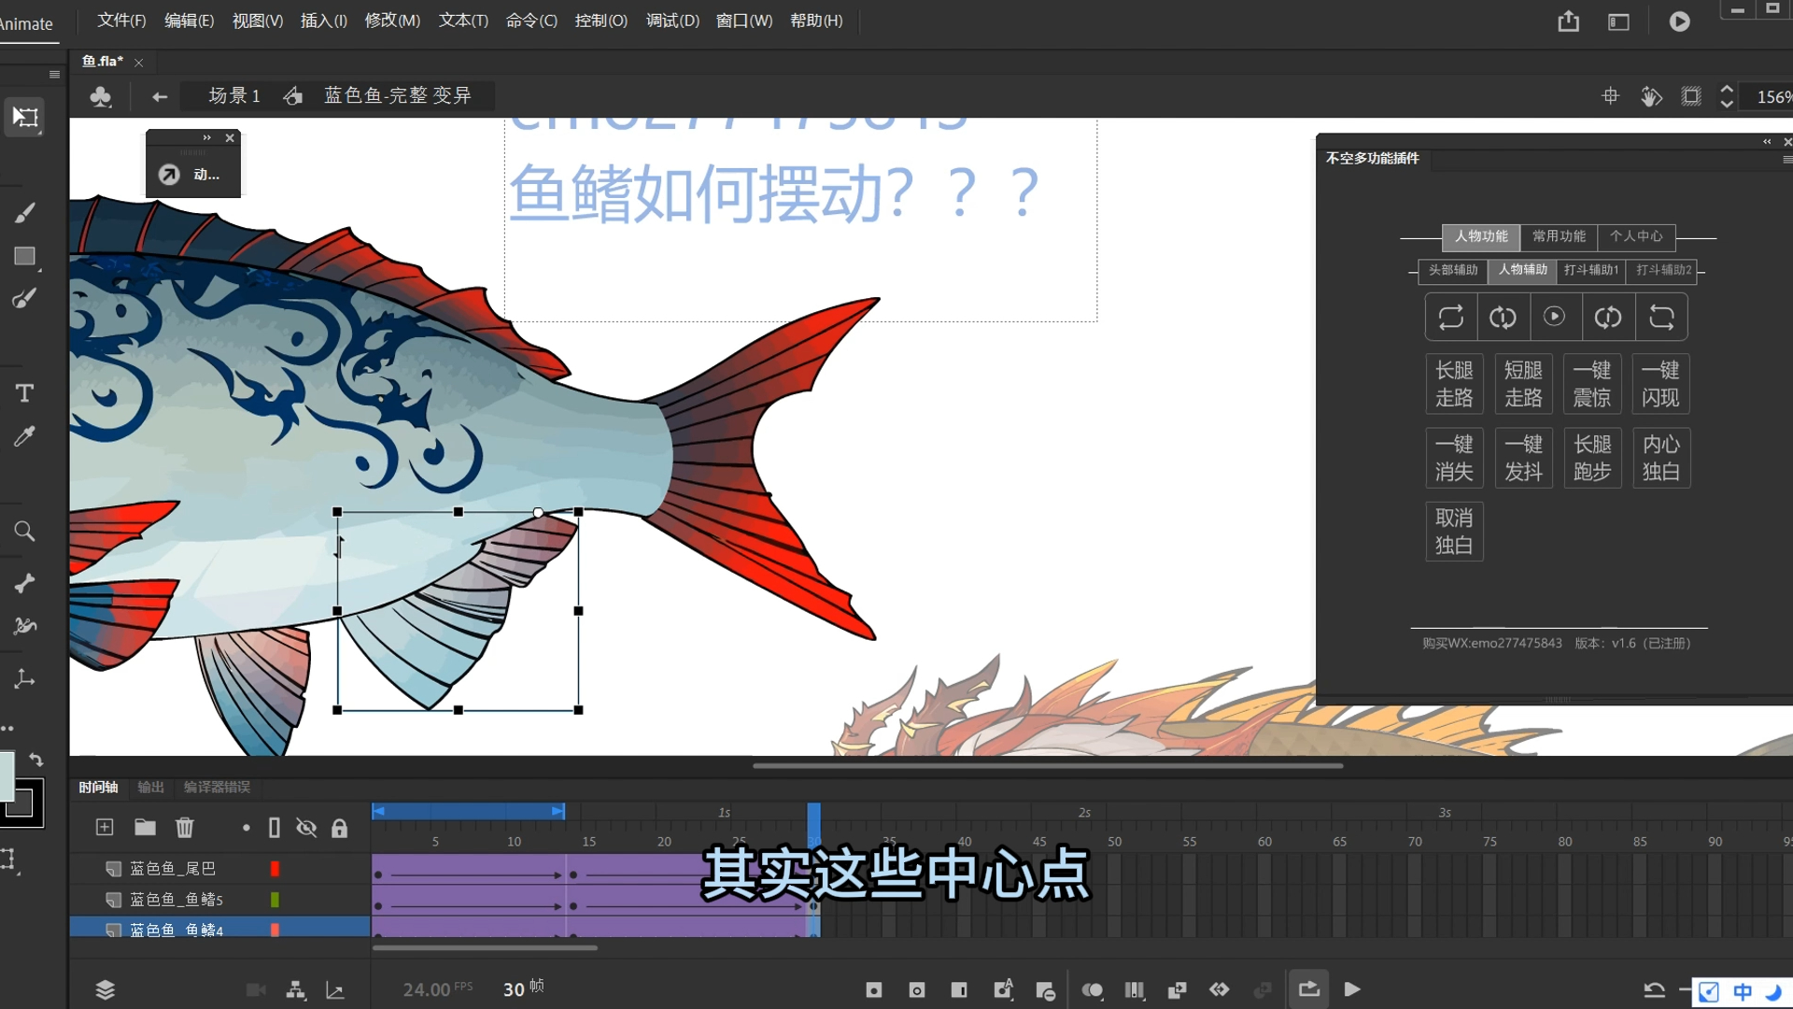Insert a frame in the timeline
The width and height of the screenshot is (1793, 1009).
point(959,990)
